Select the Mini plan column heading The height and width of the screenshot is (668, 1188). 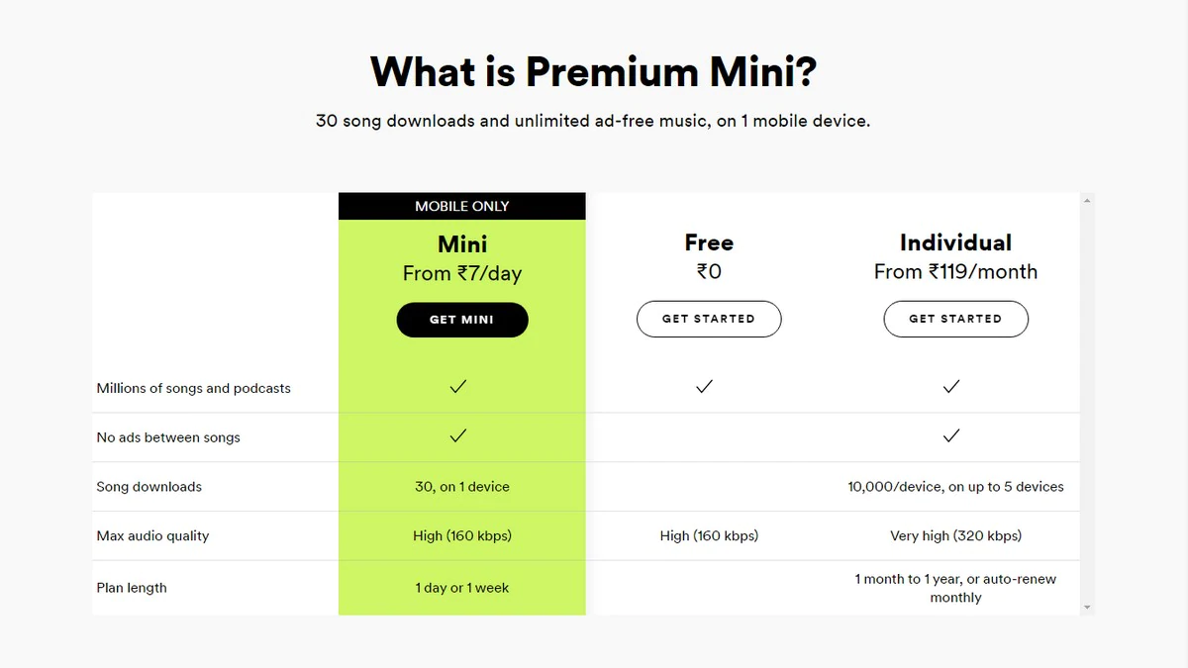point(461,243)
